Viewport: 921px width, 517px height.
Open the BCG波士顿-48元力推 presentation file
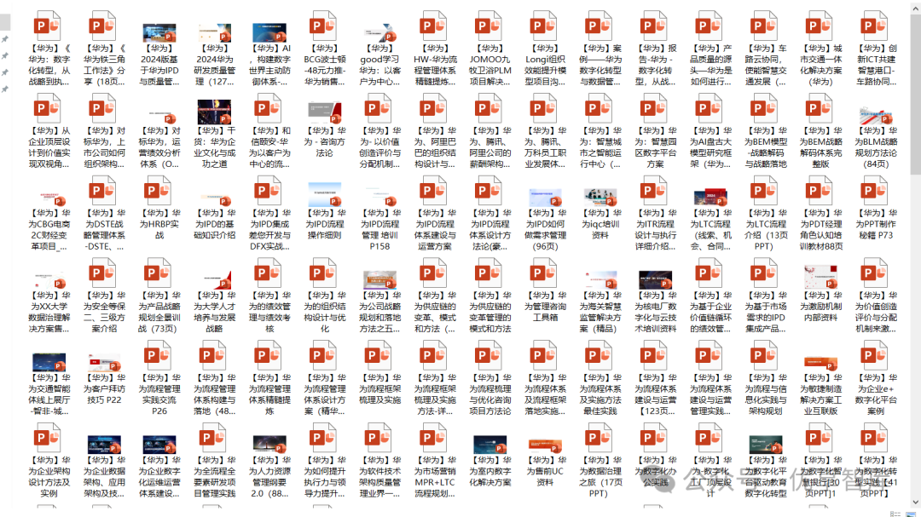(324, 26)
